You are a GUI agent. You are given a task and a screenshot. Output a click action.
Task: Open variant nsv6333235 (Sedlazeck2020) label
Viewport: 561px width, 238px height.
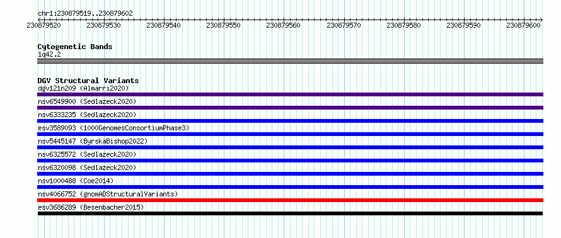click(87, 115)
